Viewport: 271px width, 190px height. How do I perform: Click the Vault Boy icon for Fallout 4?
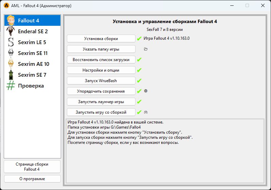coord(11,20)
